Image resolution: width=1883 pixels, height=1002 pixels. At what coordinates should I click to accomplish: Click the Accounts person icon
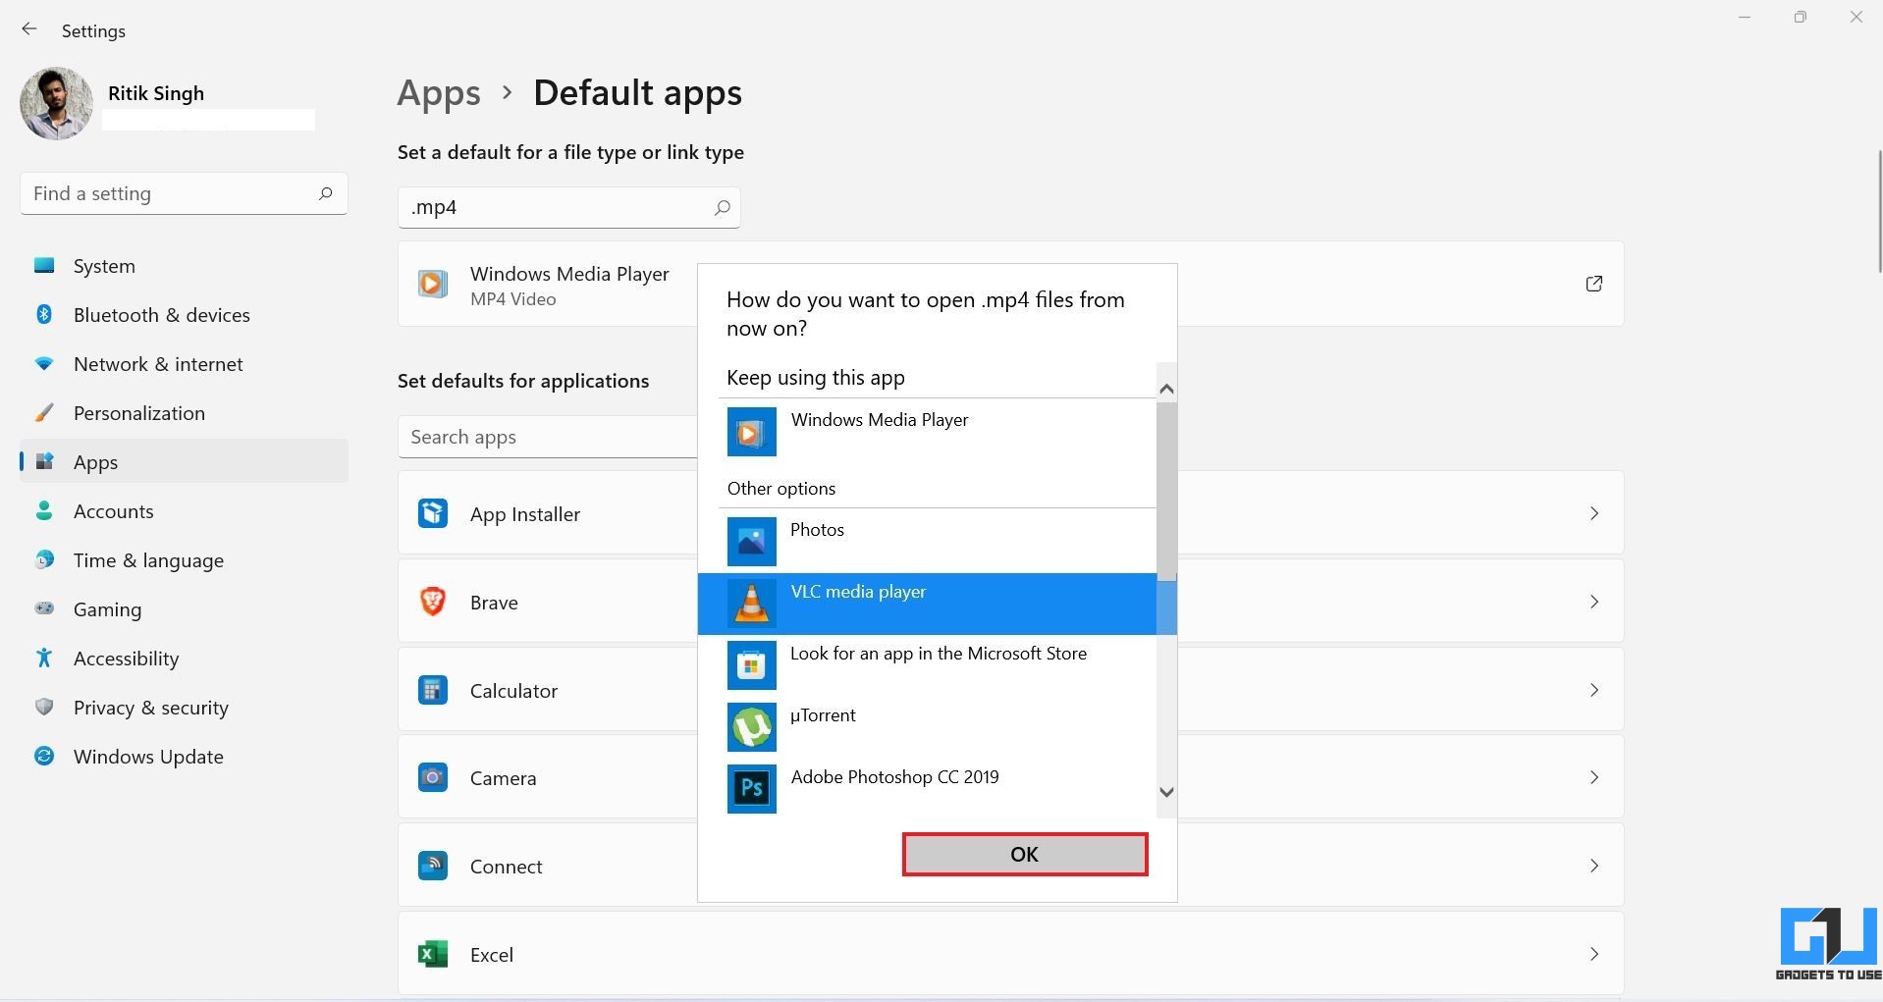44,510
